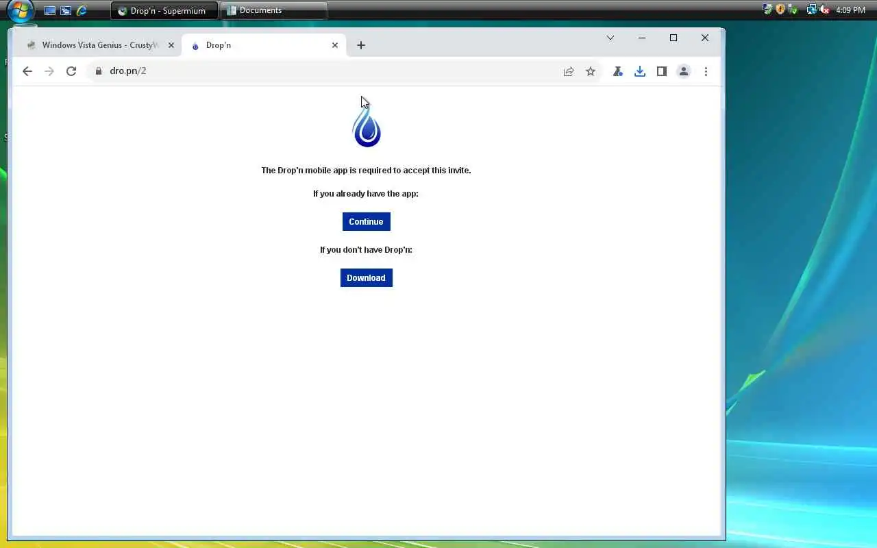Click the mobile app required invite text
This screenshot has width=877, height=548.
tap(366, 171)
